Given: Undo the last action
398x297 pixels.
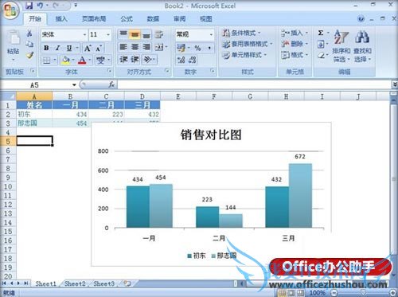Looking at the screenshot, I should point(40,6).
